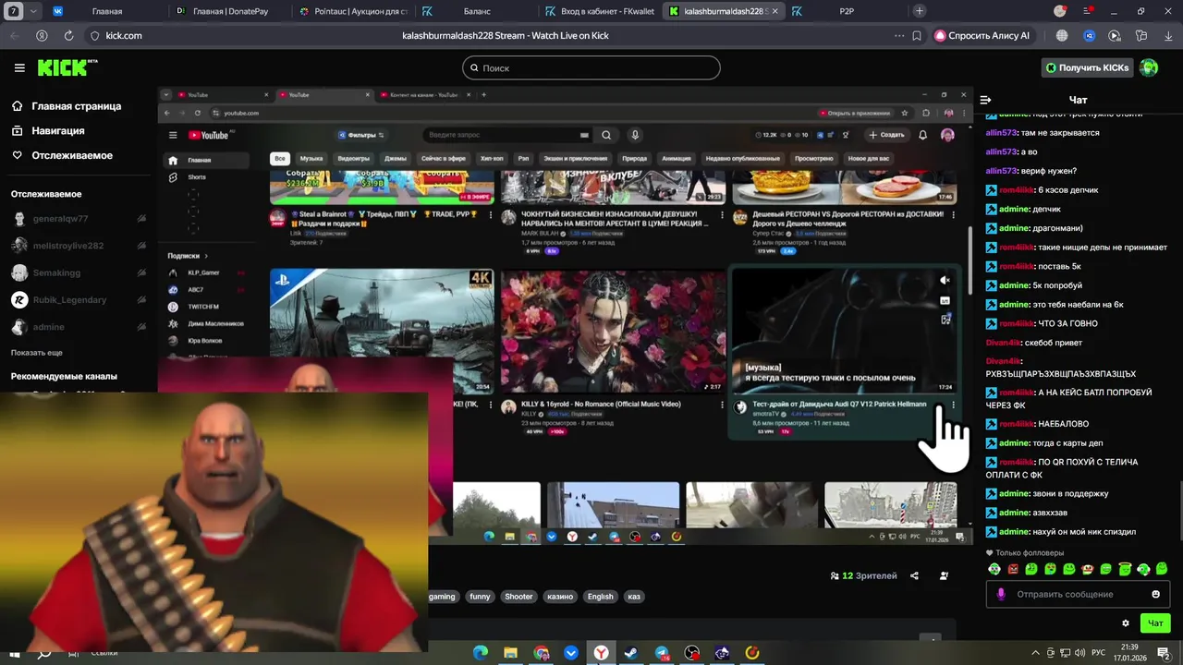Open Telegram from the Windows taskbar
Image resolution: width=1183 pixels, height=665 pixels.
coord(662,653)
